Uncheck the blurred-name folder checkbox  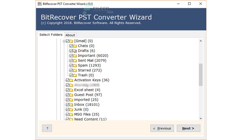point(67,85)
